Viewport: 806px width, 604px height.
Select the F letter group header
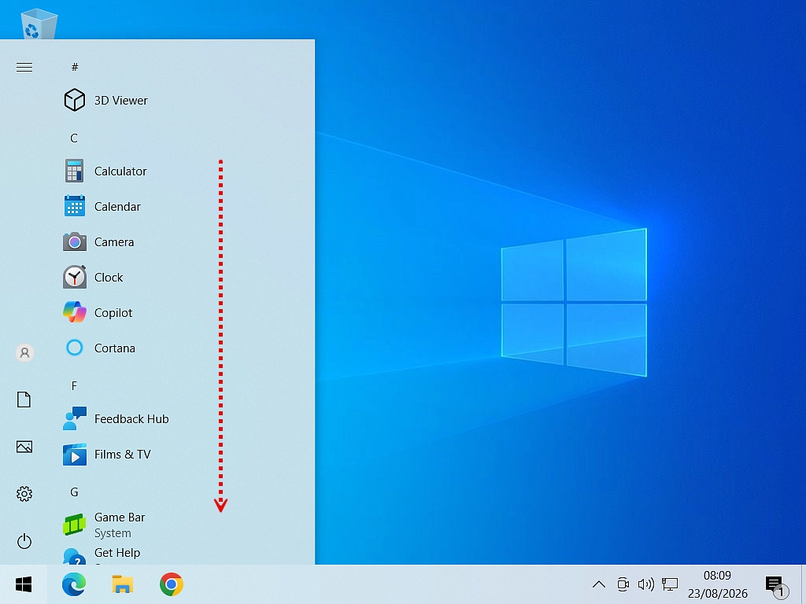point(74,385)
